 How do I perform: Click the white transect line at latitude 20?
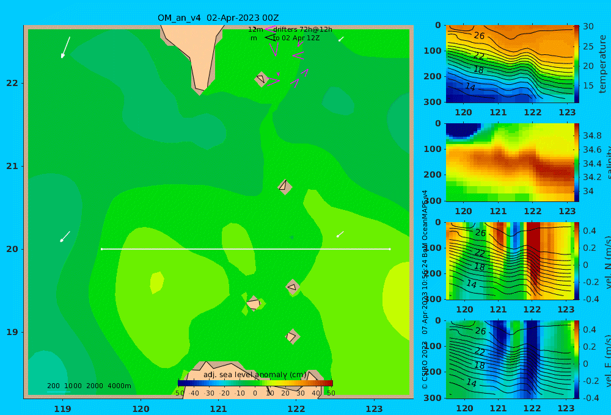point(246,249)
